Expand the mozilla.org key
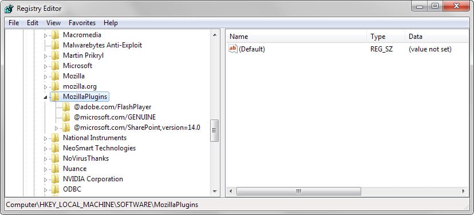 click(46, 87)
